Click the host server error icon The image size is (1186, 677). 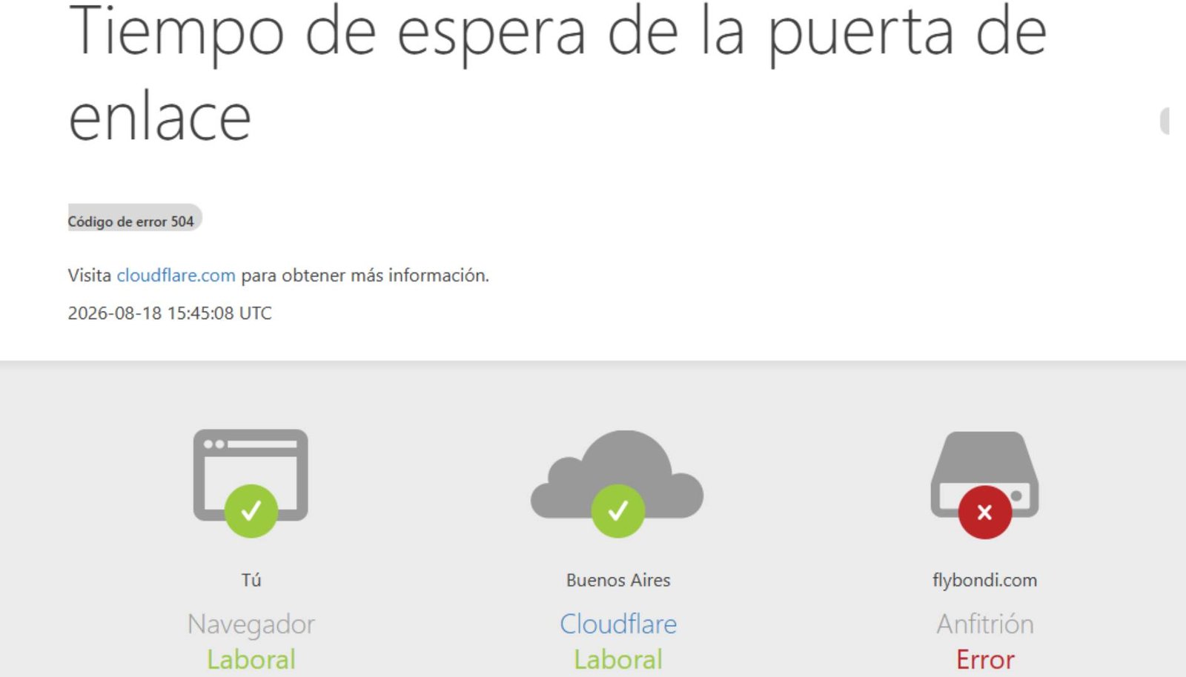point(984,484)
